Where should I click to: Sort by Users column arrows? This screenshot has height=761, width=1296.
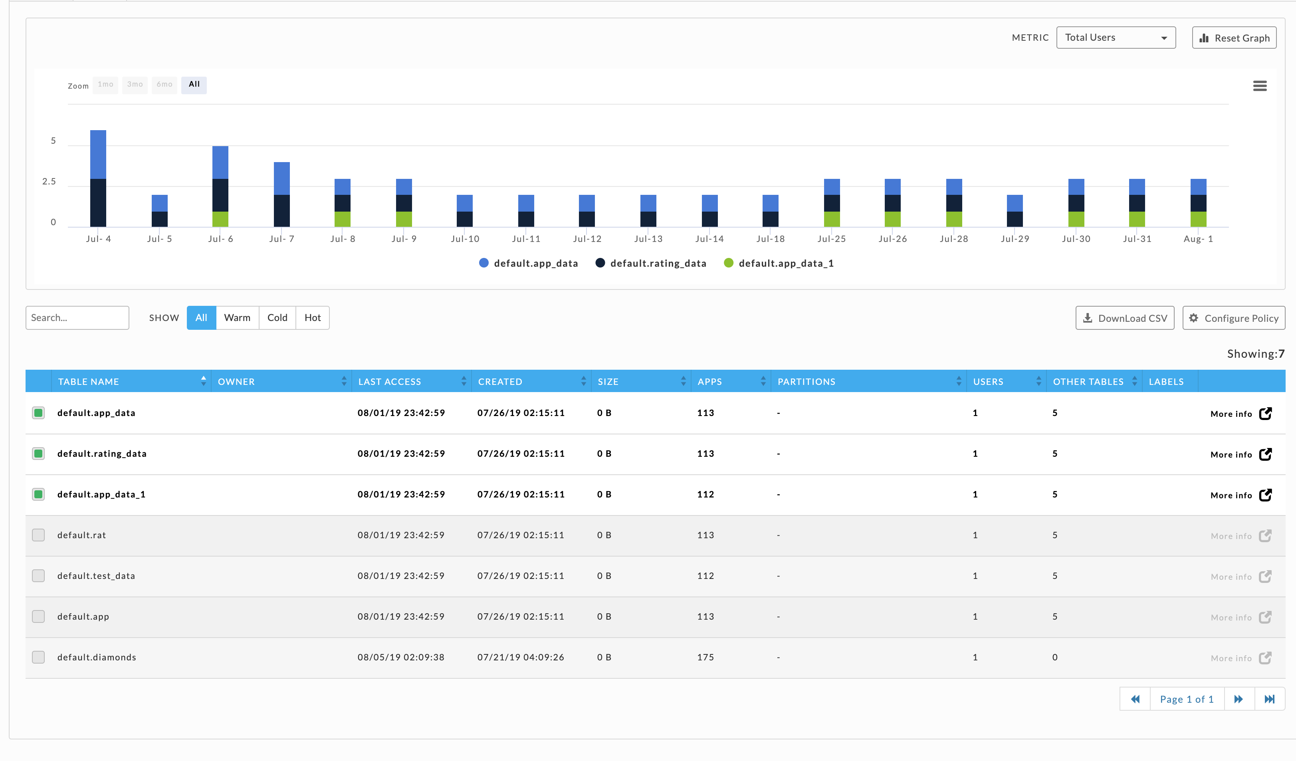click(1038, 381)
